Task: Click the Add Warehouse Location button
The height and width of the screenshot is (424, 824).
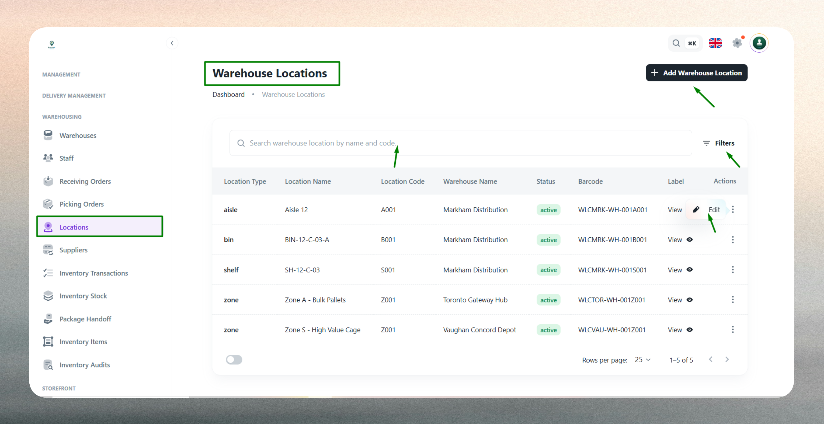Action: pos(697,73)
